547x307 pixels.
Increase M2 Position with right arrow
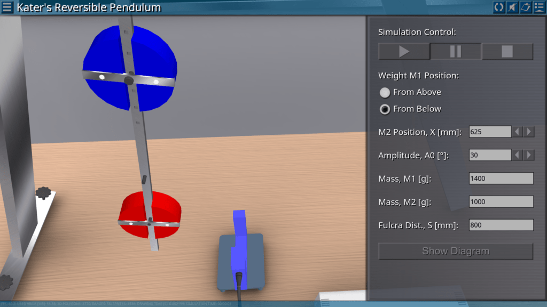point(529,132)
